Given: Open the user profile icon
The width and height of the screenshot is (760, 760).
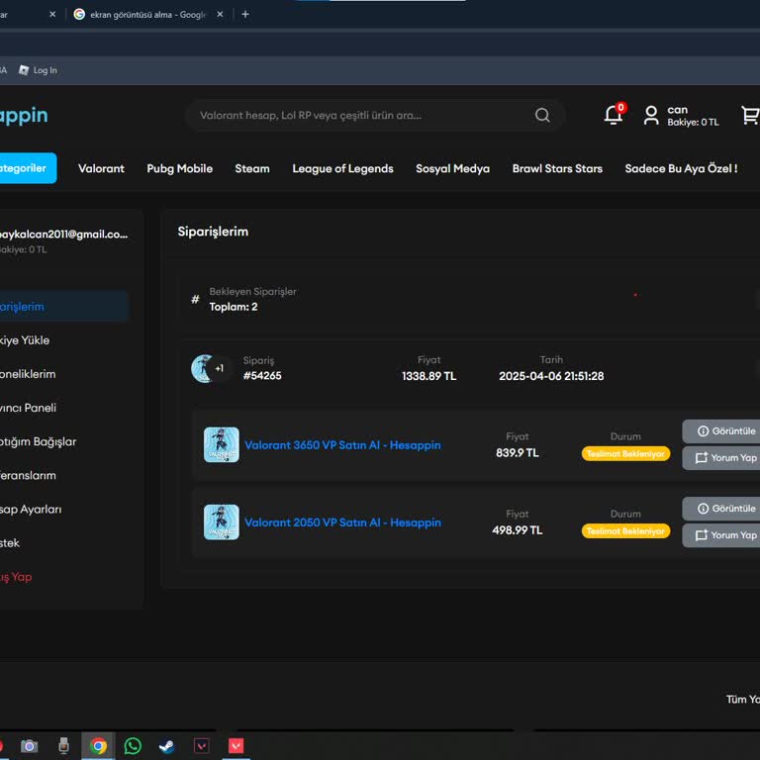Looking at the screenshot, I should 651,116.
